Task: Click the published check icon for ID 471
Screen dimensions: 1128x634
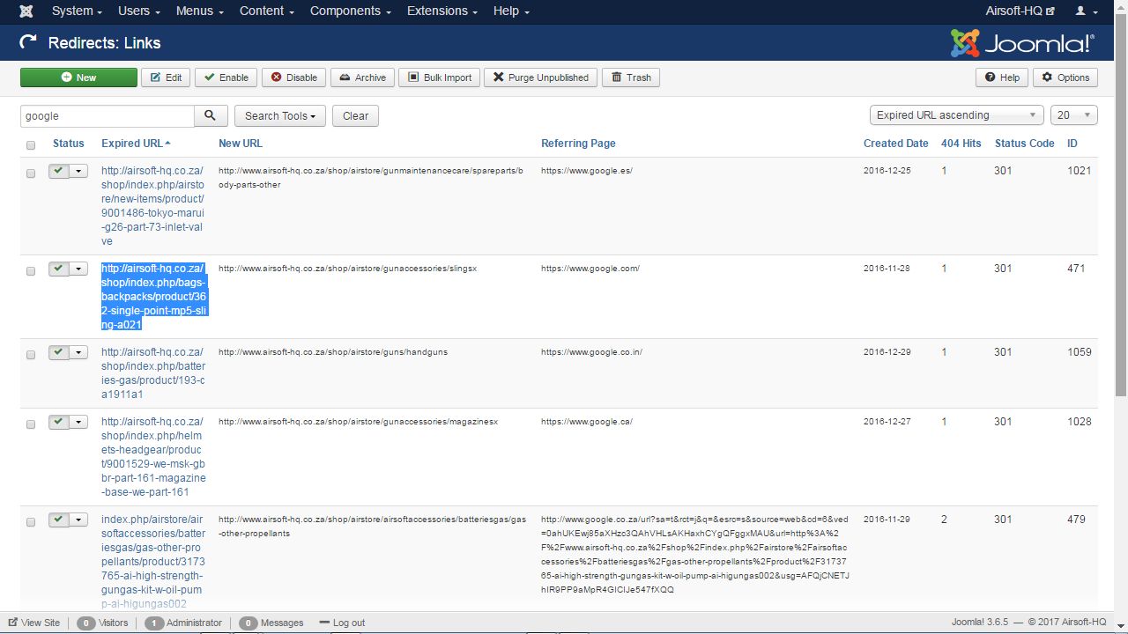Action: coord(59,269)
